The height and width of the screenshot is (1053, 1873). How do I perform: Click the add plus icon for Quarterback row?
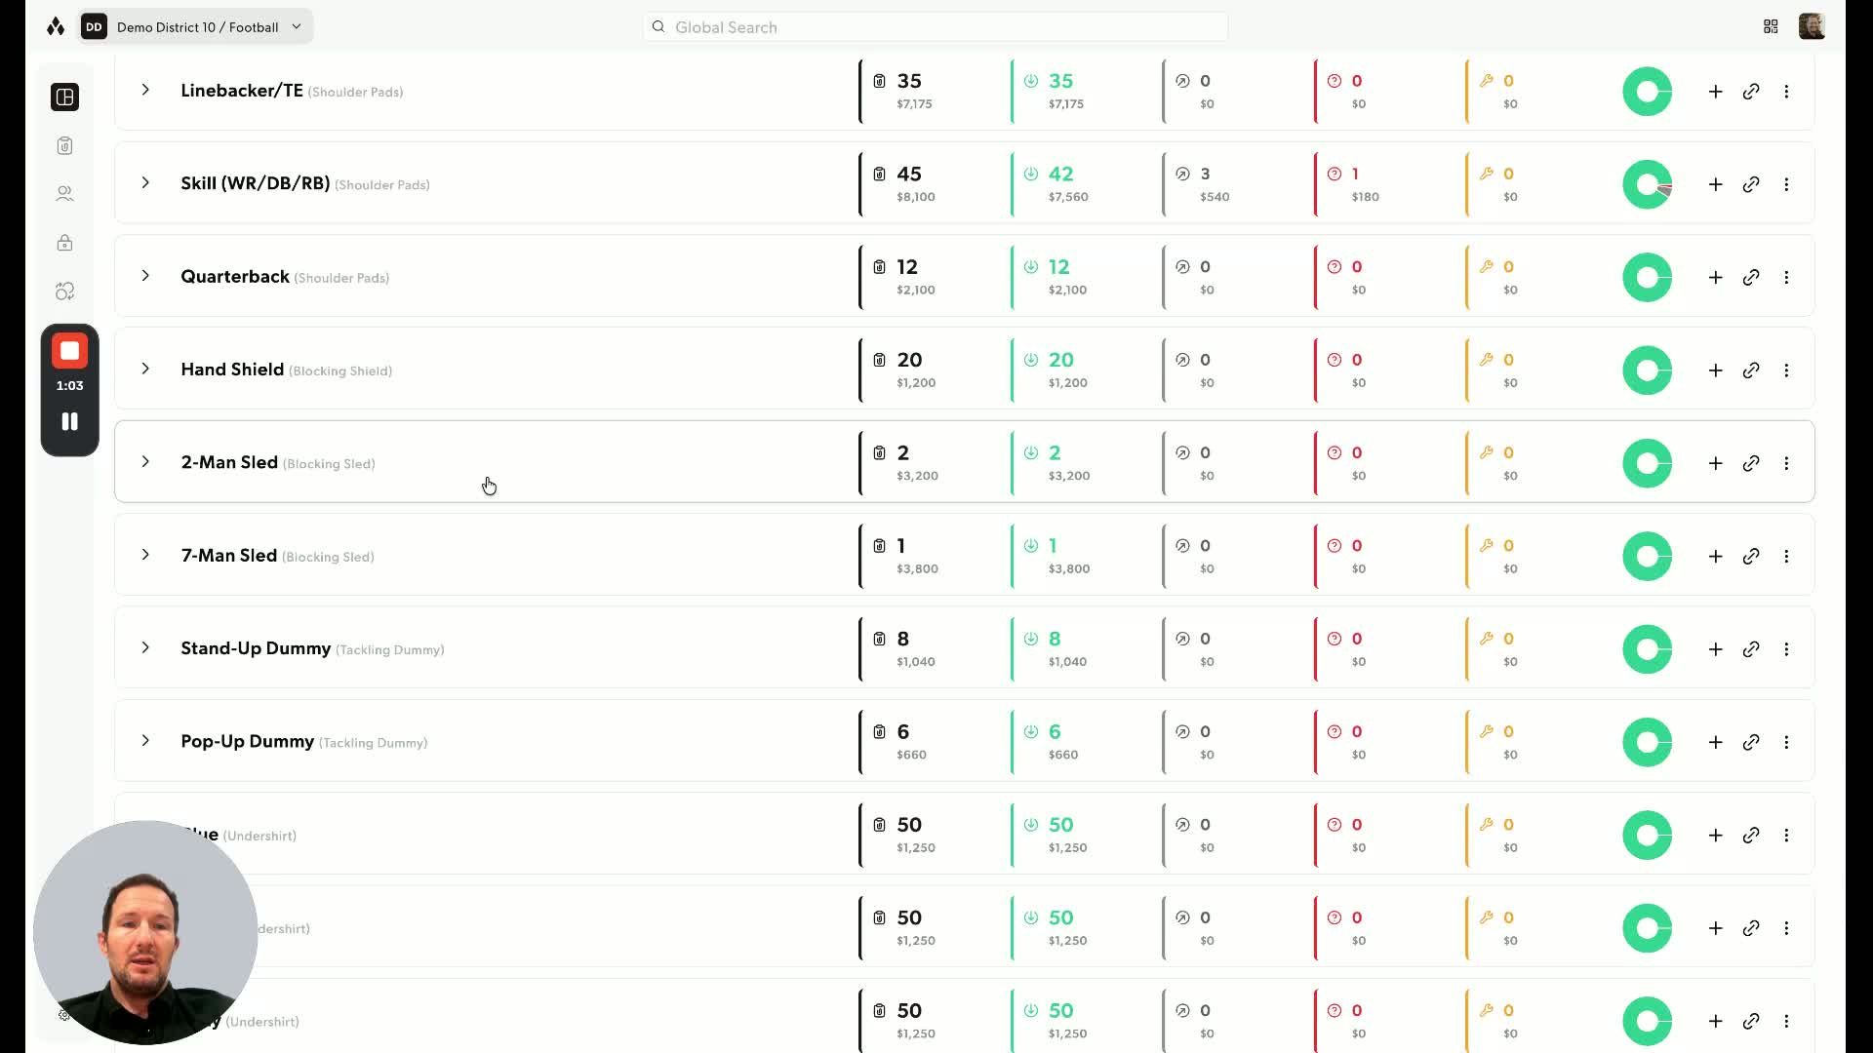[1716, 278]
